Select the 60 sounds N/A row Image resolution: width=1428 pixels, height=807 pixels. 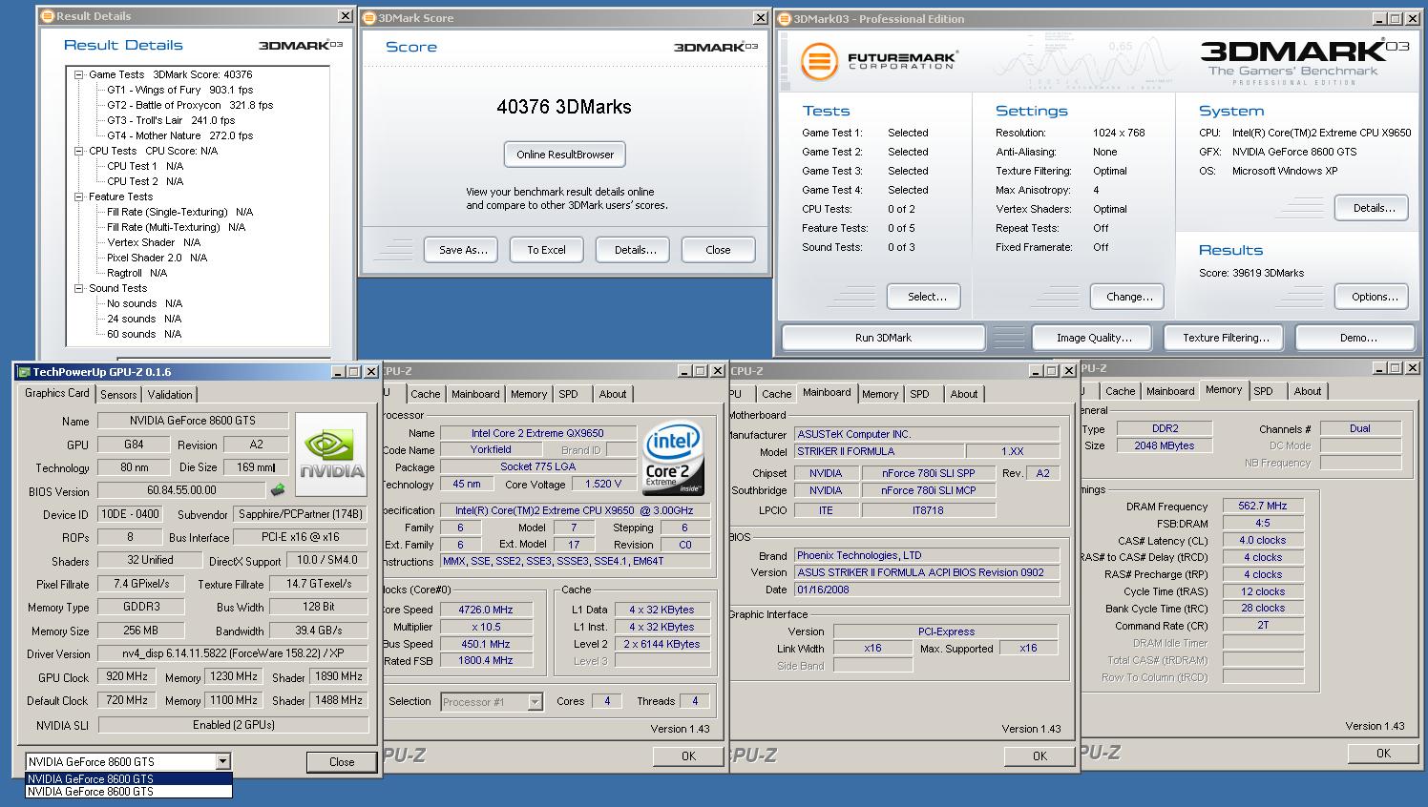click(143, 334)
